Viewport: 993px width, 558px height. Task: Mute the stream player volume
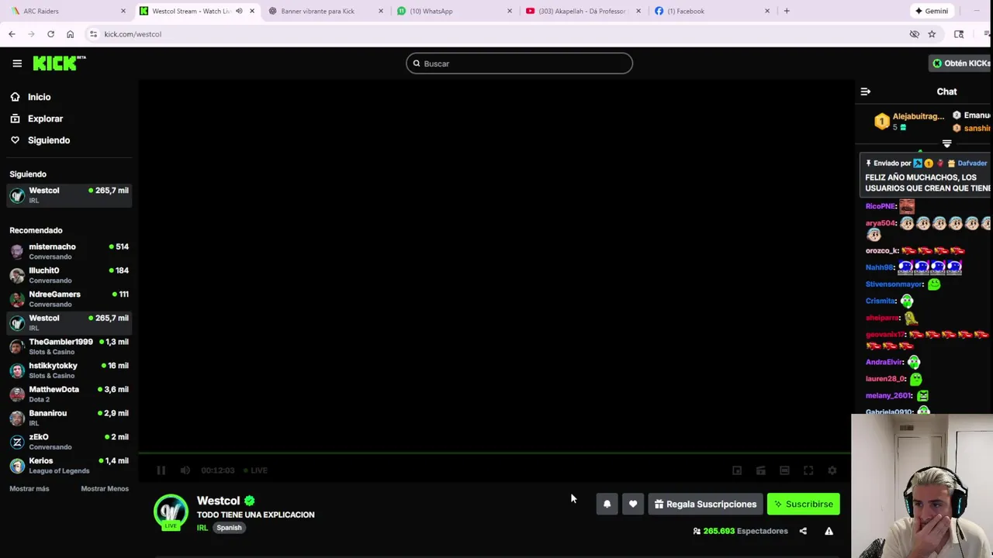click(x=185, y=470)
